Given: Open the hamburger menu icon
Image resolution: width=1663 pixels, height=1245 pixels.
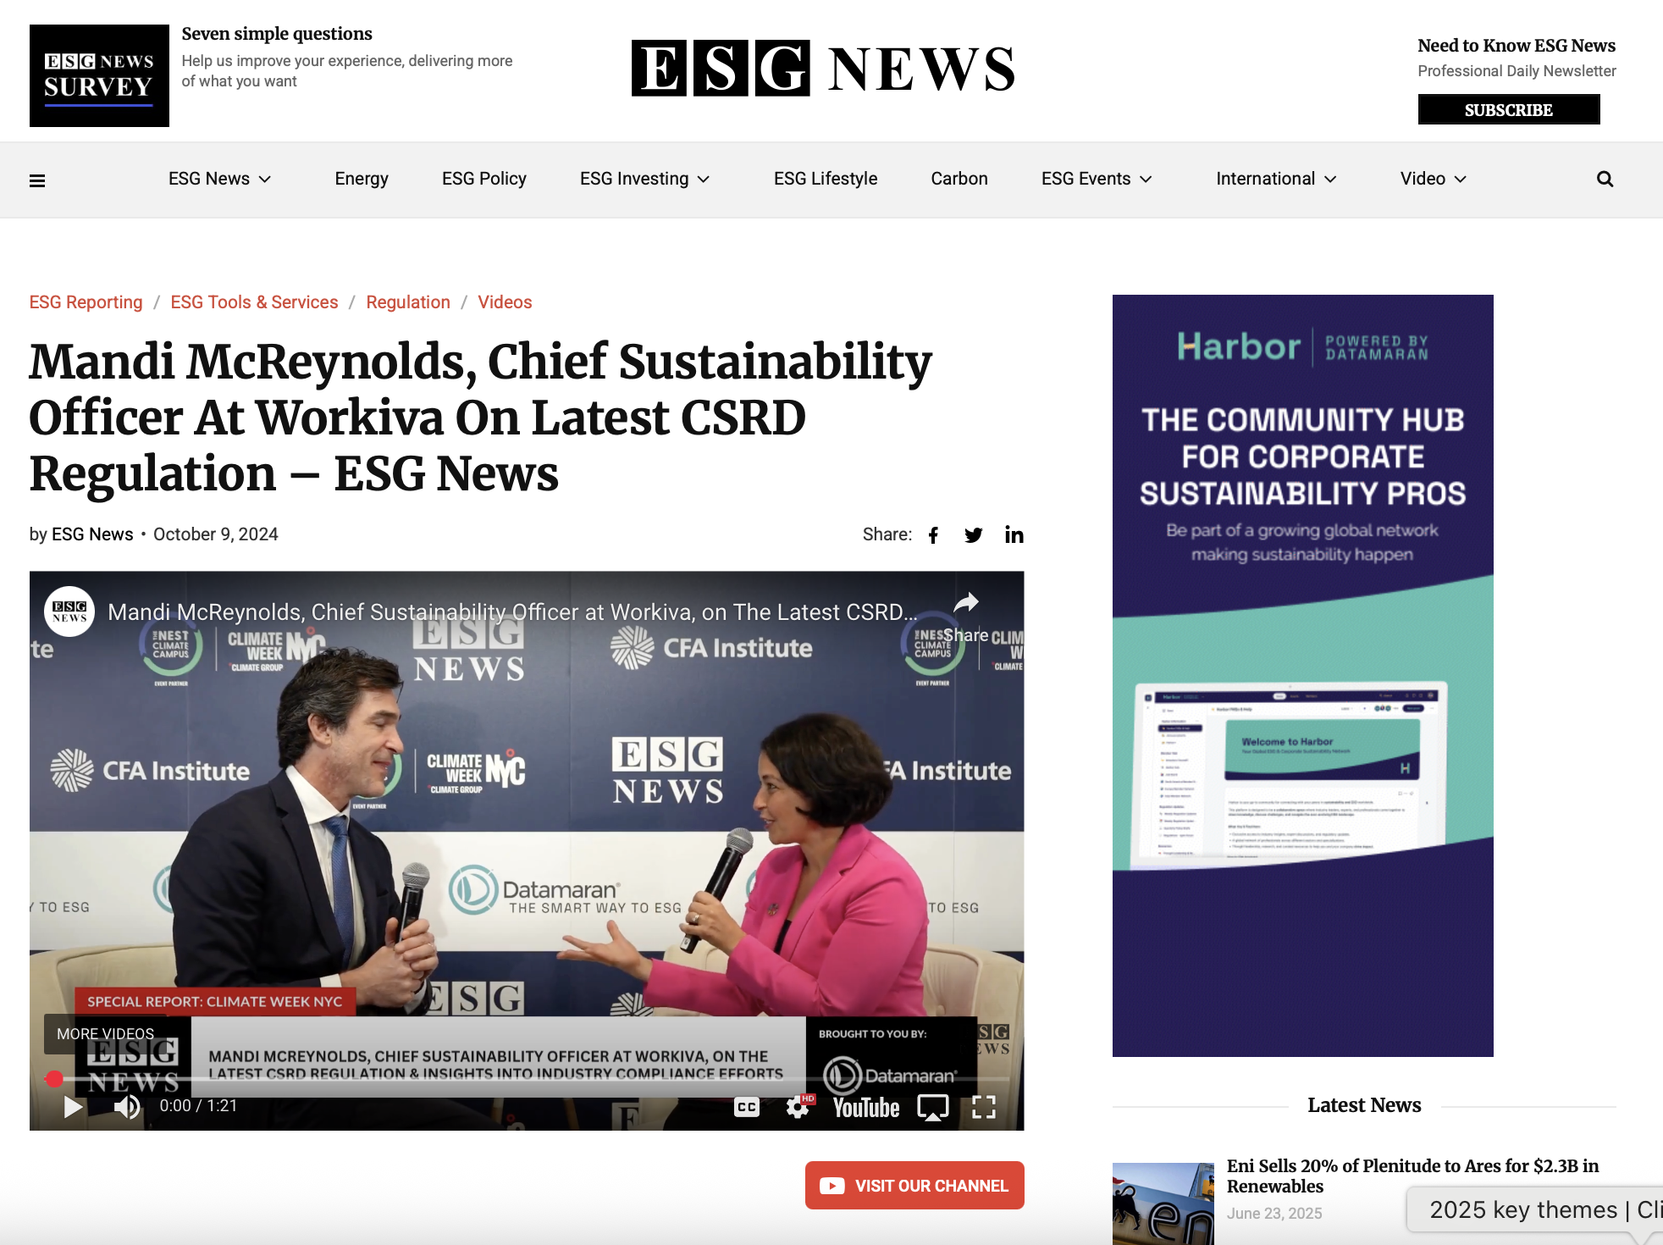Looking at the screenshot, I should pyautogui.click(x=37, y=180).
